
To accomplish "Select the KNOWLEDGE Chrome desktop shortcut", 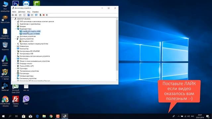I will 5,101.
